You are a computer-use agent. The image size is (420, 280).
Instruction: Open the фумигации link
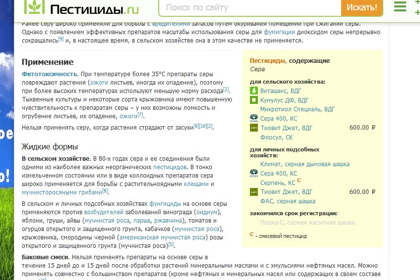tap(279, 32)
